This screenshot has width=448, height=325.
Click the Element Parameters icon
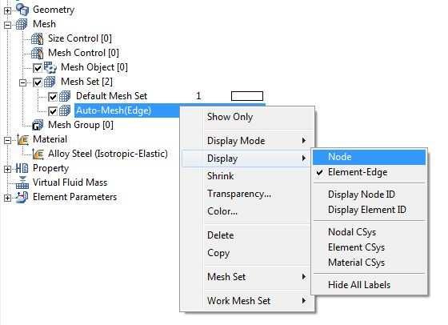click(22, 197)
